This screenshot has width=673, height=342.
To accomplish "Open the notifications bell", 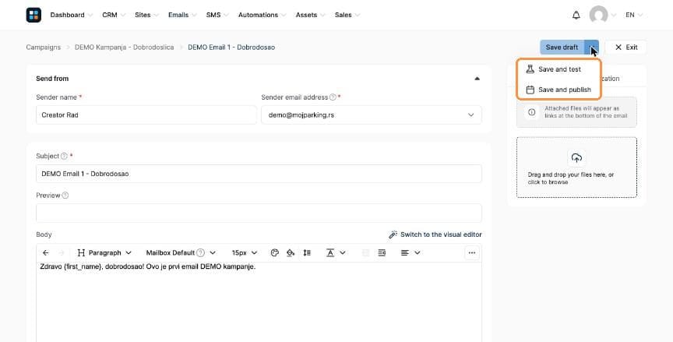I will coord(576,15).
